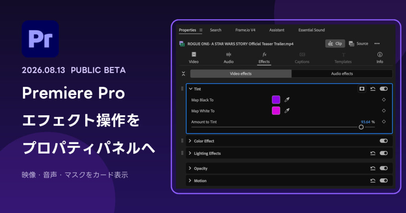Reset the Tint effect

pos(373,89)
